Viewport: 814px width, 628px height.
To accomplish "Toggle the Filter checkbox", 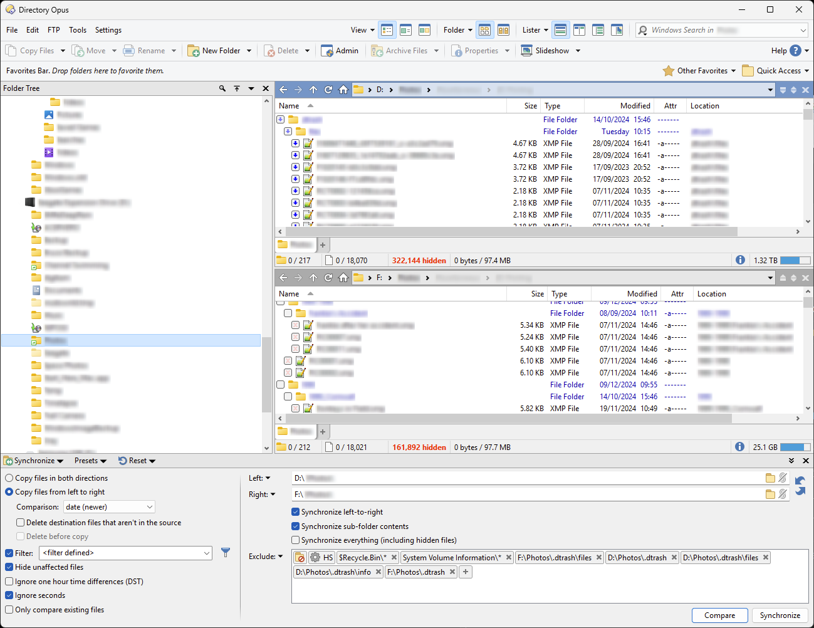I will tap(9, 553).
